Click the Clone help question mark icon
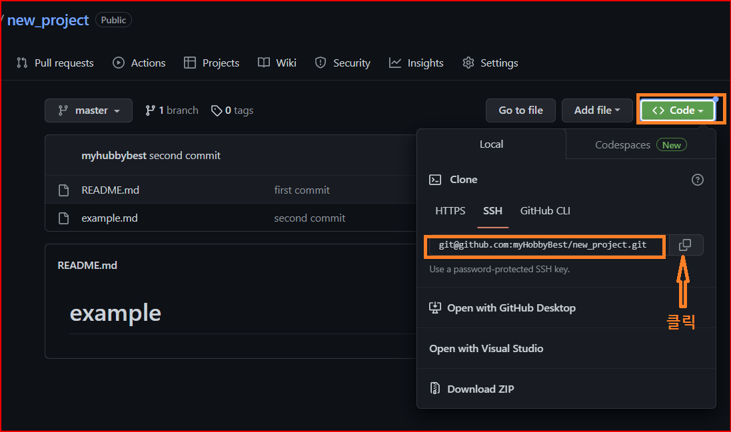731x432 pixels. 697,180
